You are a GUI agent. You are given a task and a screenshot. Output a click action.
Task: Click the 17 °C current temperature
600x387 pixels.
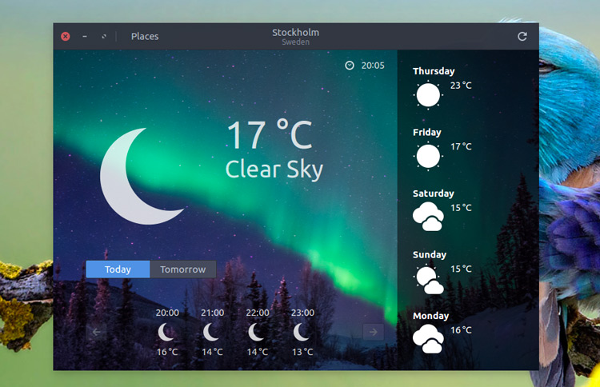[269, 135]
